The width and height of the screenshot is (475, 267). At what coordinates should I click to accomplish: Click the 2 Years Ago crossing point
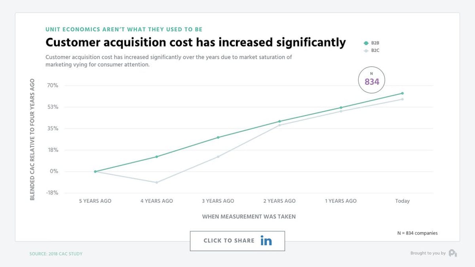pyautogui.click(x=279, y=121)
